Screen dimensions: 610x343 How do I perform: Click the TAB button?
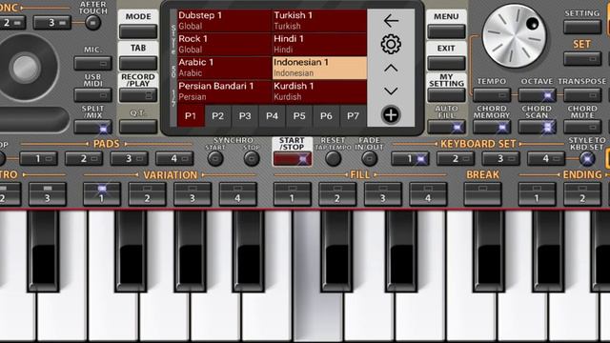pyautogui.click(x=138, y=63)
